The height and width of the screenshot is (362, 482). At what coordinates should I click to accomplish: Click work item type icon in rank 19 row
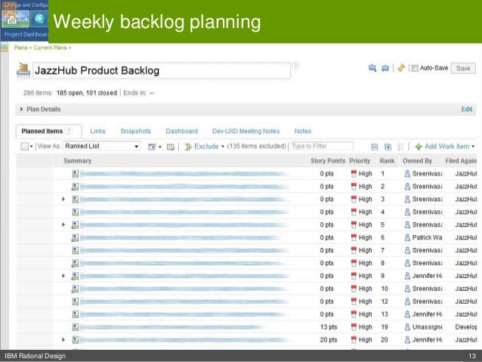point(76,327)
